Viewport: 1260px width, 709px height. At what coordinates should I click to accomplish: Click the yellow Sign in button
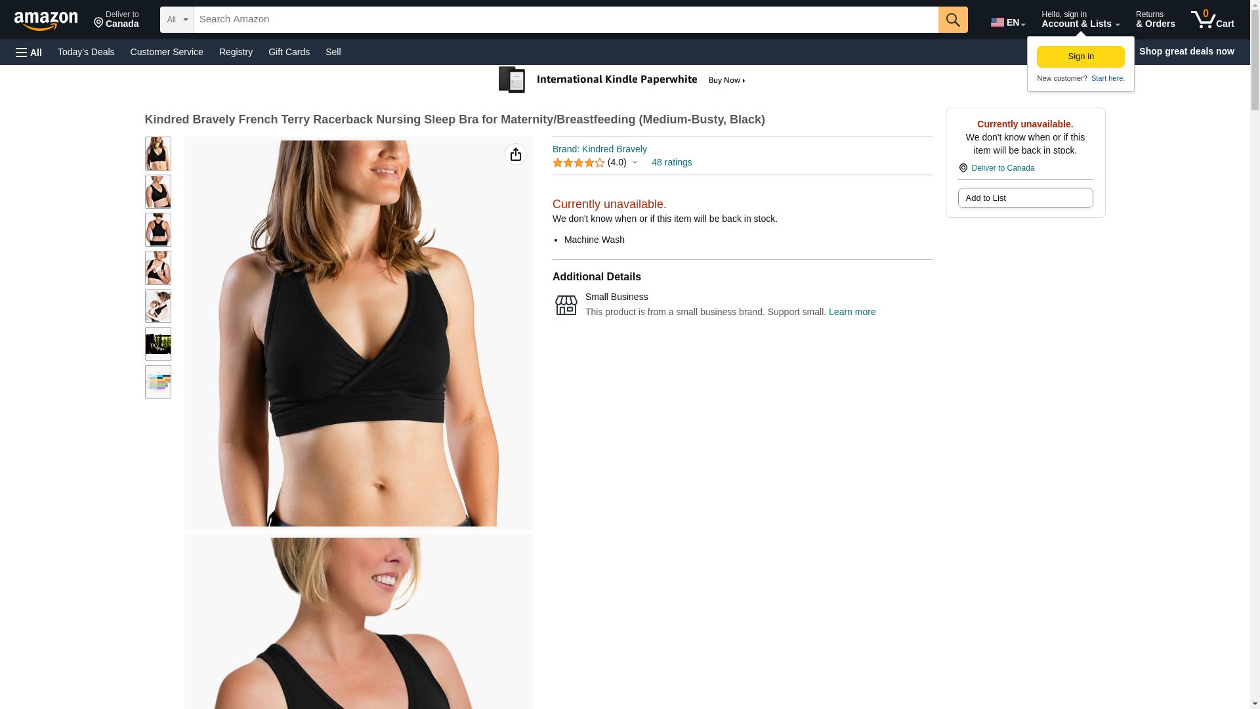click(x=1081, y=56)
